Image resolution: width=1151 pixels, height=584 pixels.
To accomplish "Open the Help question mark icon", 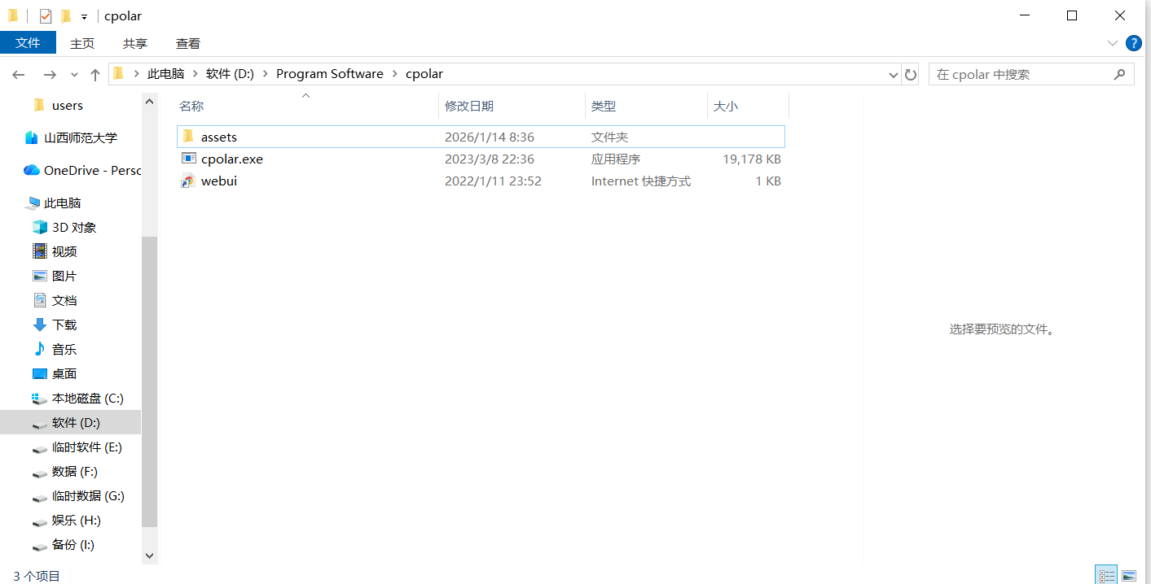I will click(x=1133, y=43).
